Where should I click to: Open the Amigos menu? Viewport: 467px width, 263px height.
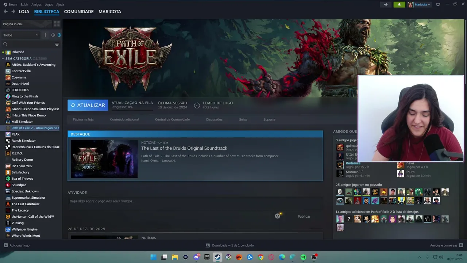(x=36, y=4)
